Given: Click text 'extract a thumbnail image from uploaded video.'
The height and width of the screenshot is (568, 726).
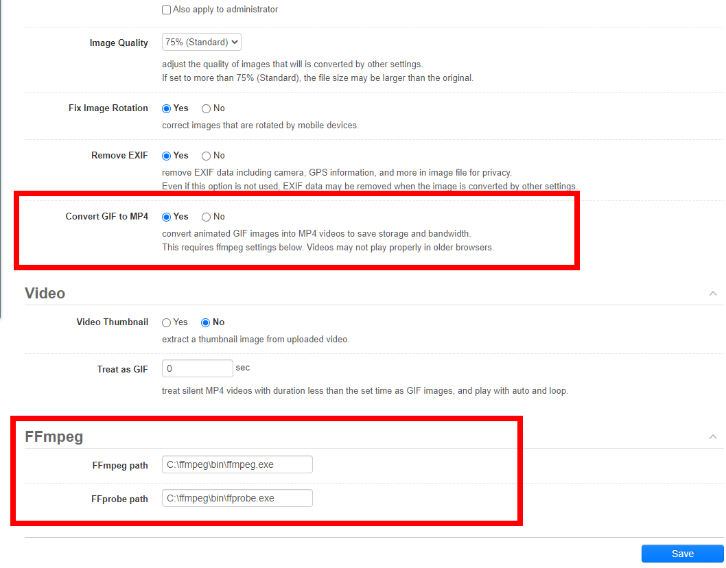Looking at the screenshot, I should coord(255,340).
